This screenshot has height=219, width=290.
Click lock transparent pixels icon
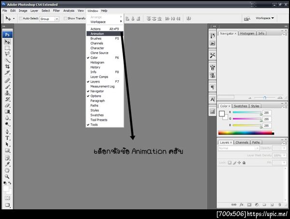pyautogui.click(x=230, y=162)
